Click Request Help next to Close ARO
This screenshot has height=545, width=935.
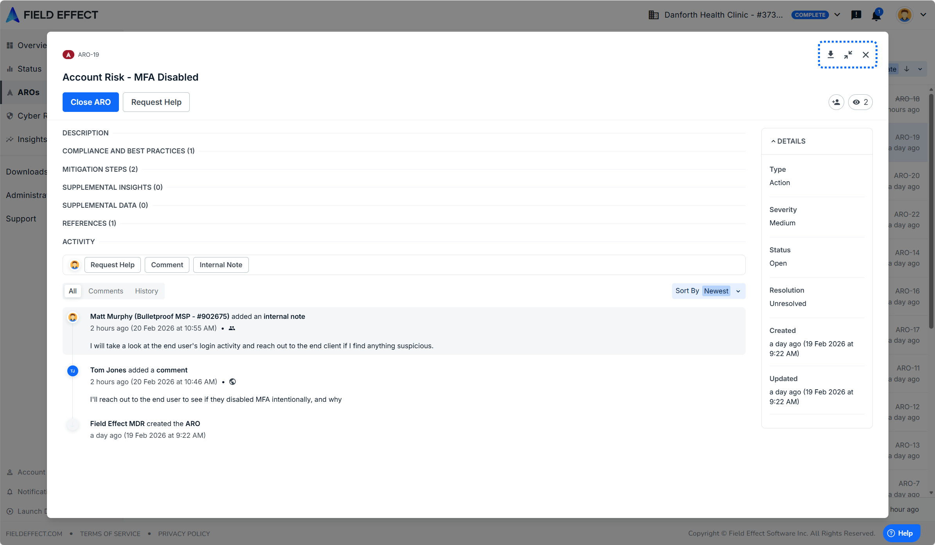click(x=156, y=102)
